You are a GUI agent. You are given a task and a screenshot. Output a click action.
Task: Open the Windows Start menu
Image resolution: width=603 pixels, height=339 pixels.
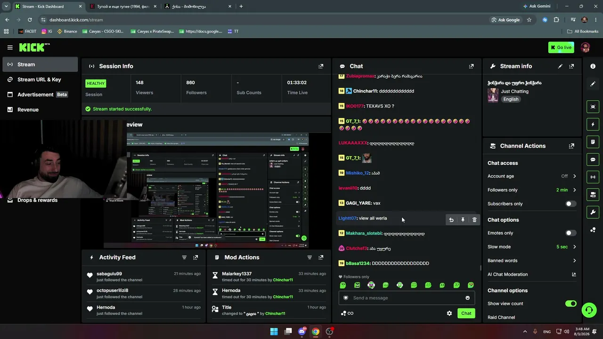(274, 331)
